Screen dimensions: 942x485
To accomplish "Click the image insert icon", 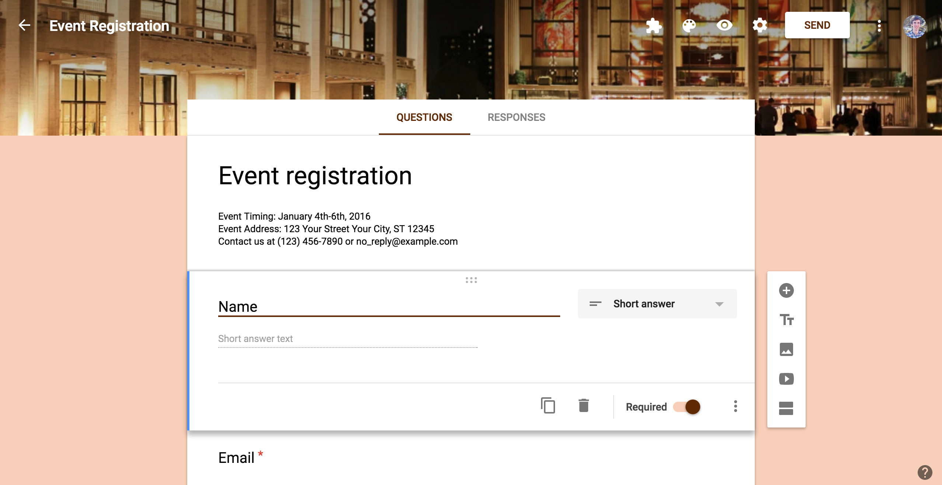I will (787, 349).
